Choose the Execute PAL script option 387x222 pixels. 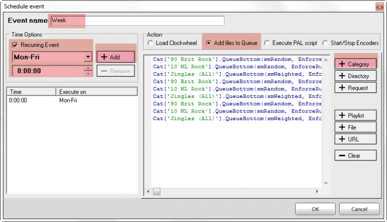click(267, 43)
